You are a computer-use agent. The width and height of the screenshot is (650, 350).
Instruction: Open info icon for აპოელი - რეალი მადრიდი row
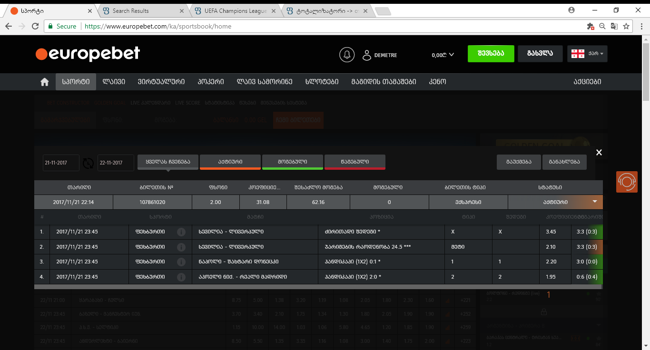[181, 277]
